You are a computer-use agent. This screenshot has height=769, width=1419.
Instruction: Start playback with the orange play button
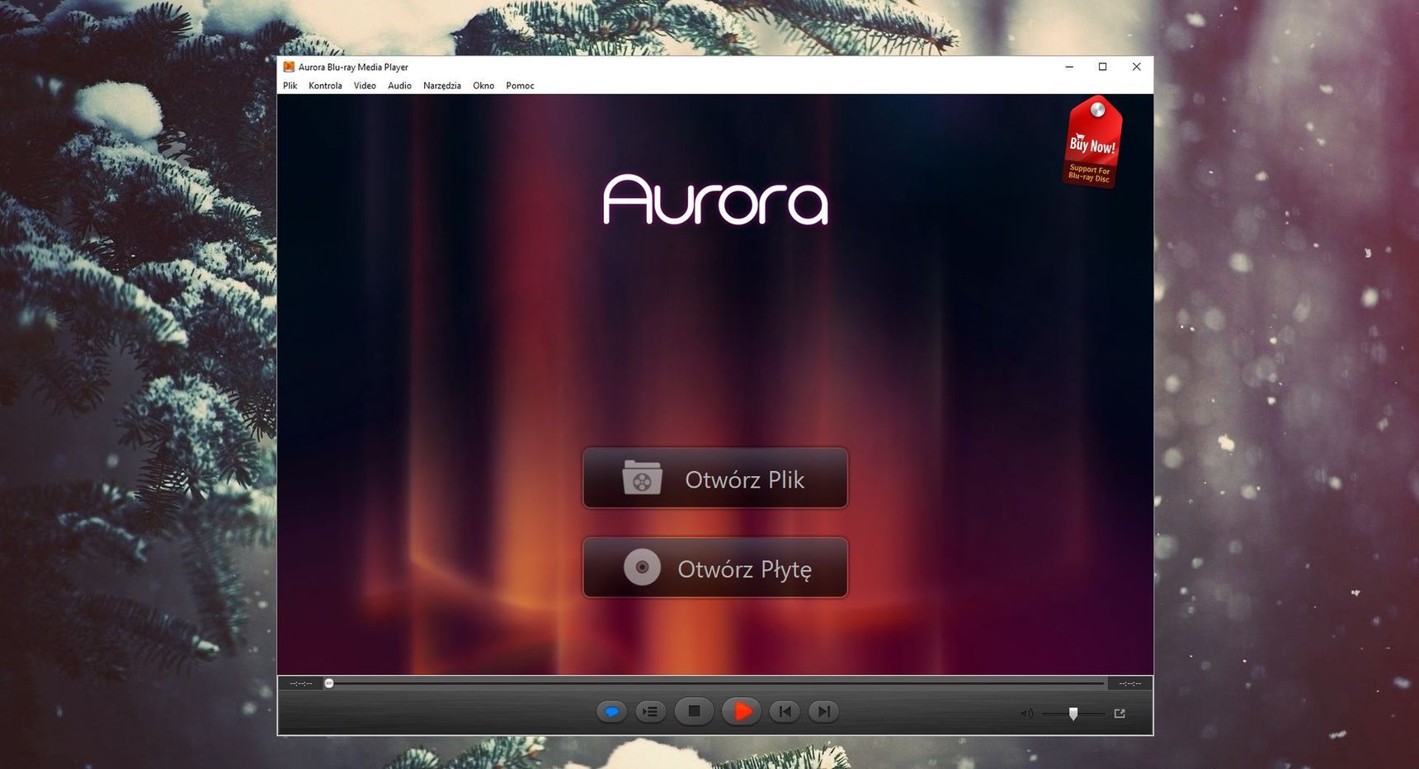tap(742, 711)
